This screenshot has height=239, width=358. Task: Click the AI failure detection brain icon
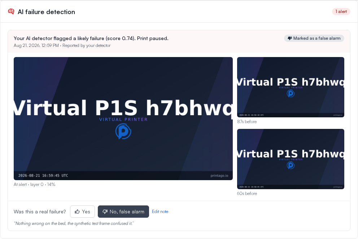pos(11,12)
